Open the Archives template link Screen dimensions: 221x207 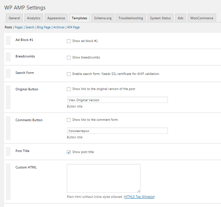59,27
